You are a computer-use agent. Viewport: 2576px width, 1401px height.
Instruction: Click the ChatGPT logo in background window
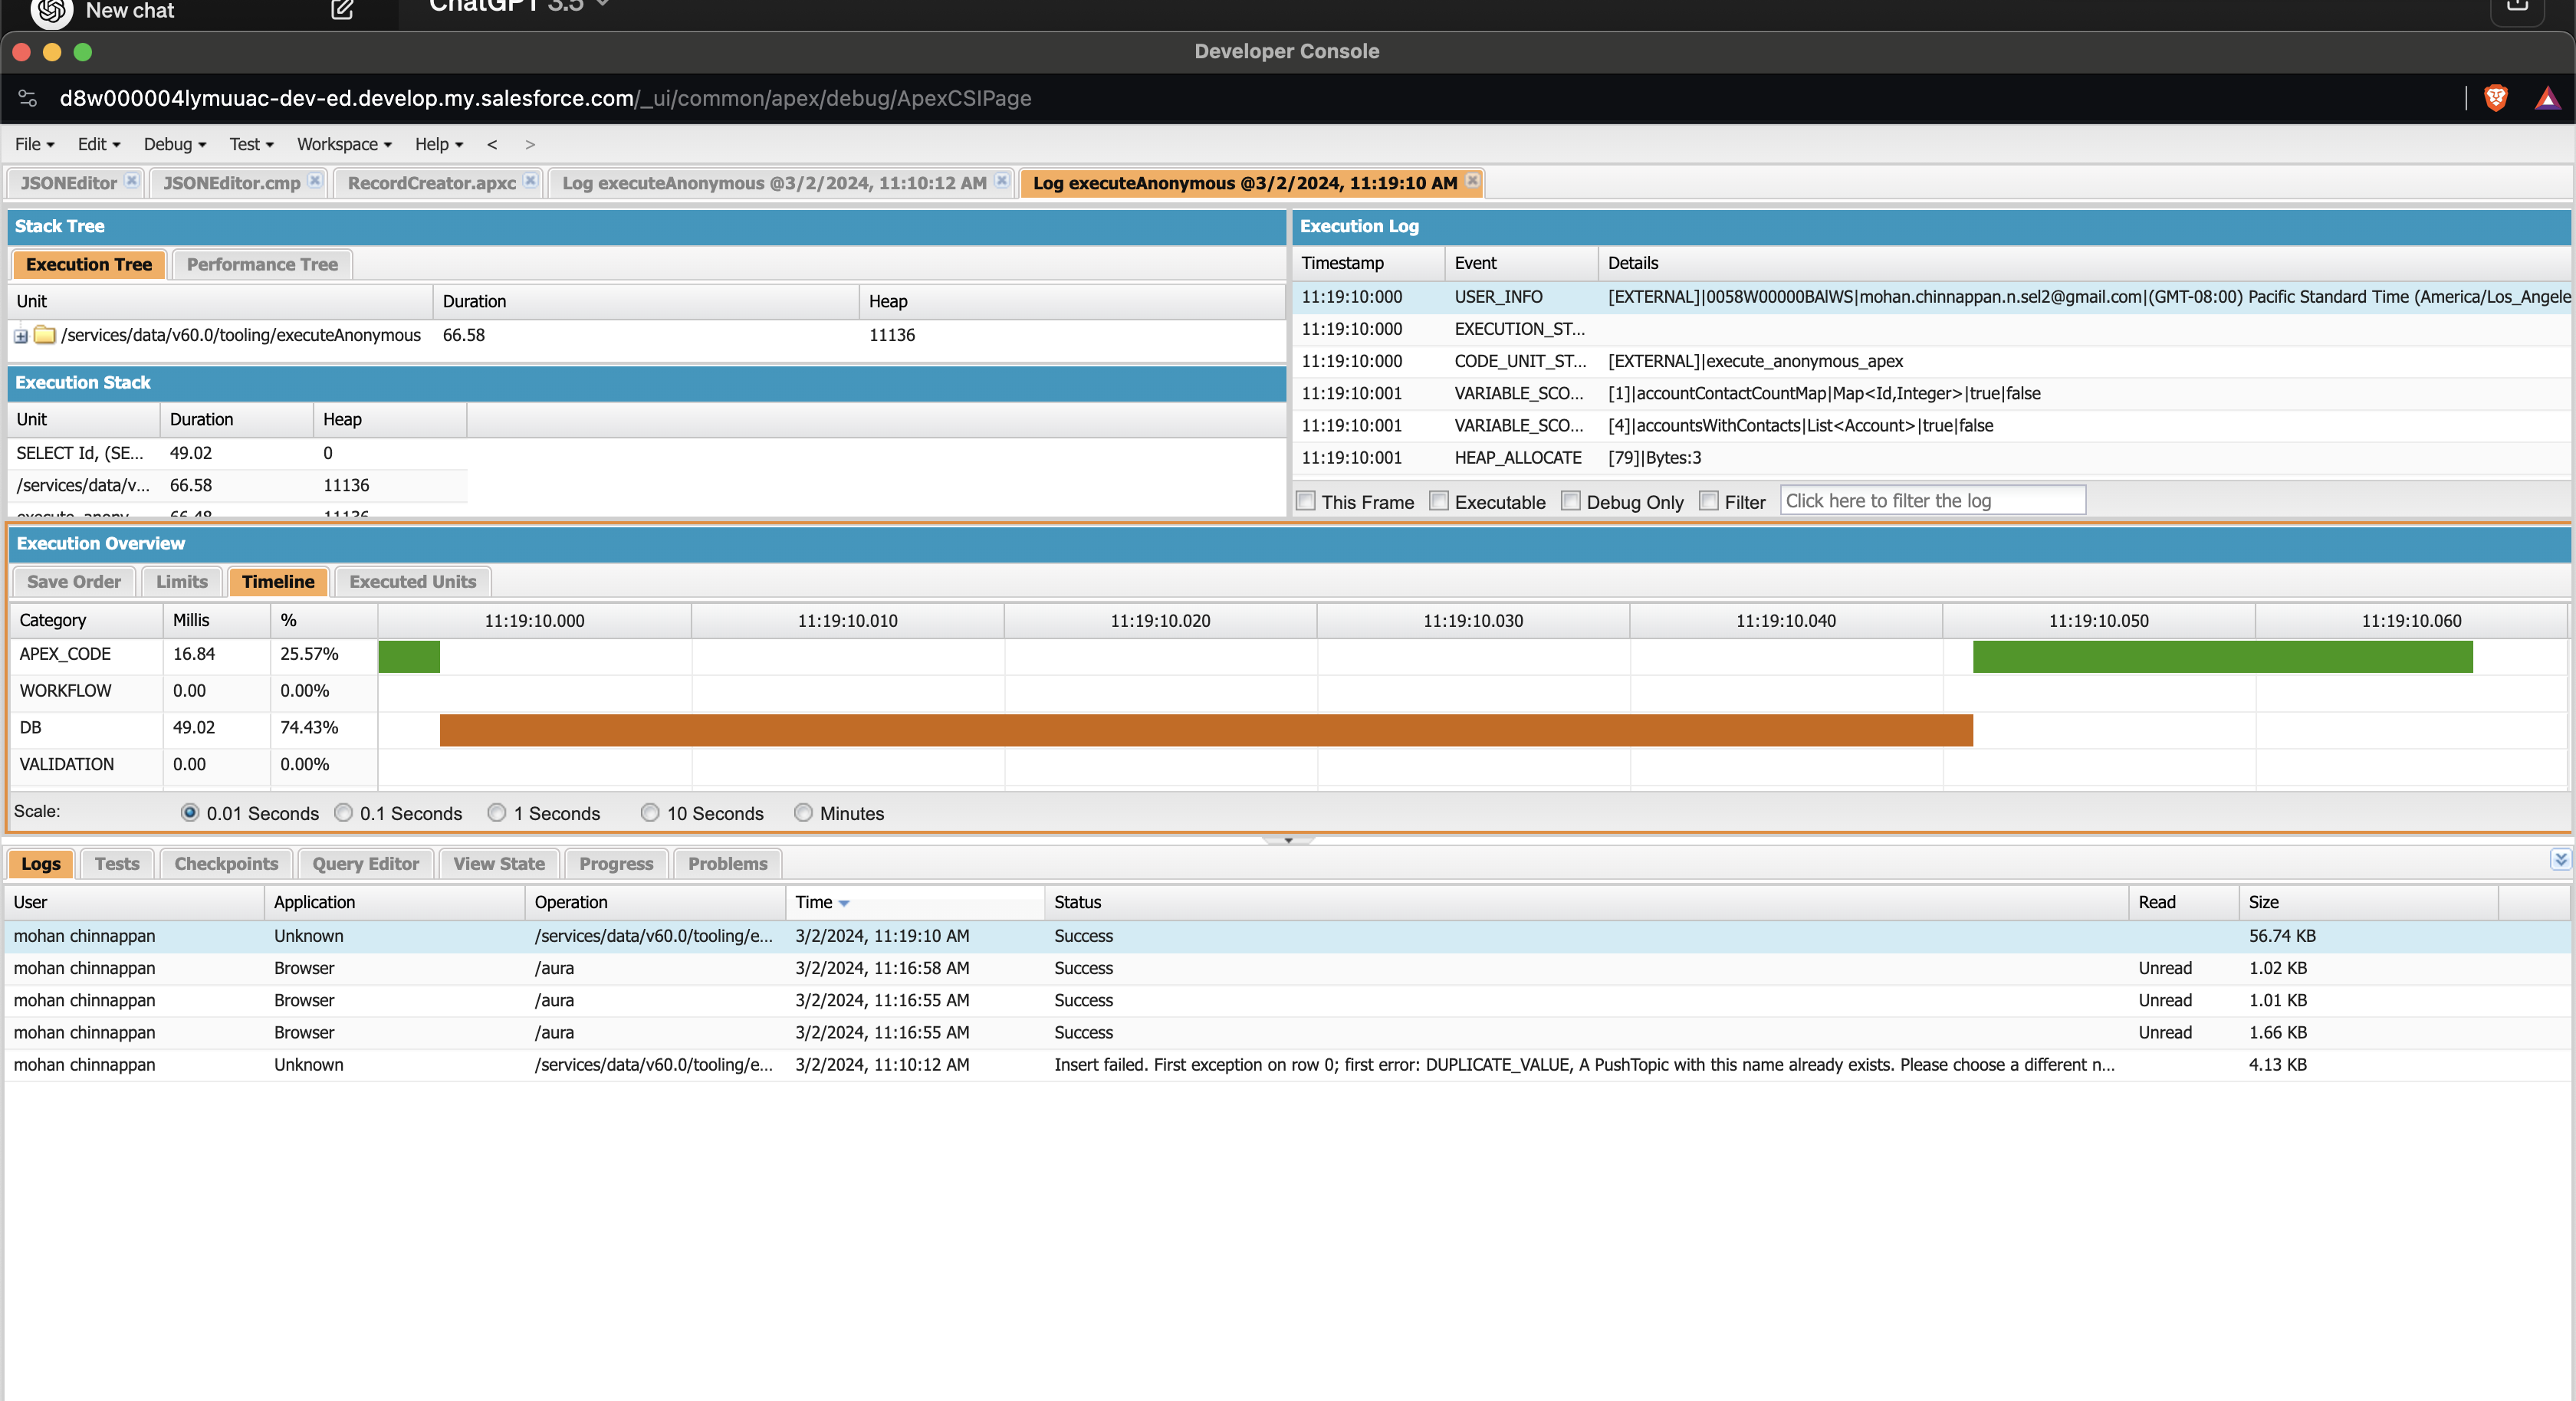[x=51, y=11]
